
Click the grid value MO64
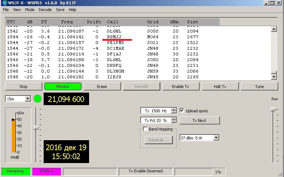coord(153,37)
